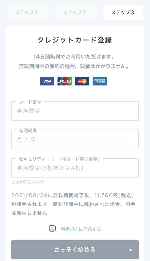Image resolution: width=150 pixels, height=261 pixels.
Task: Click the に同意する label text
Action: click(x=90, y=229)
